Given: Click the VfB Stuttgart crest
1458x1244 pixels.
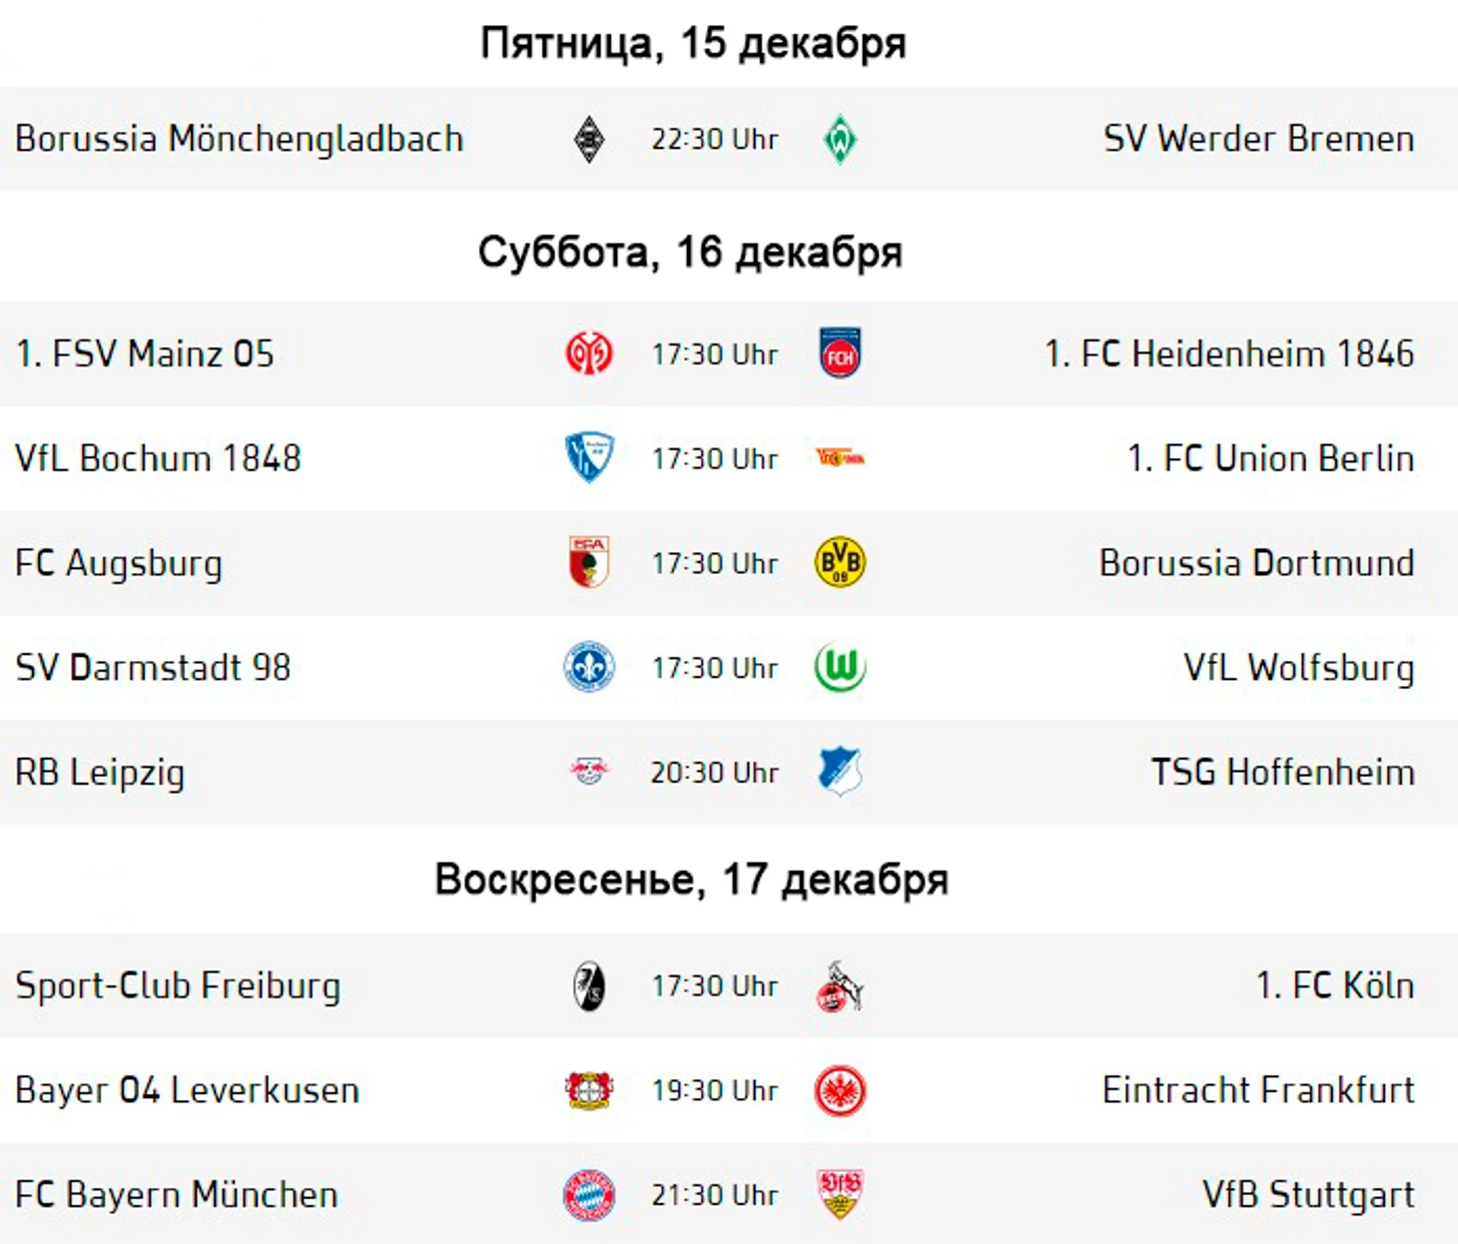Looking at the screenshot, I should (840, 1195).
